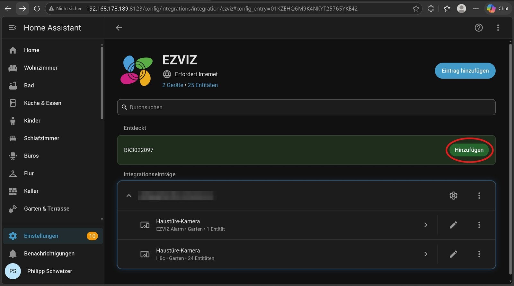Bookmark this page with the star icon
Screen dimensions: 514x286
pos(416,9)
